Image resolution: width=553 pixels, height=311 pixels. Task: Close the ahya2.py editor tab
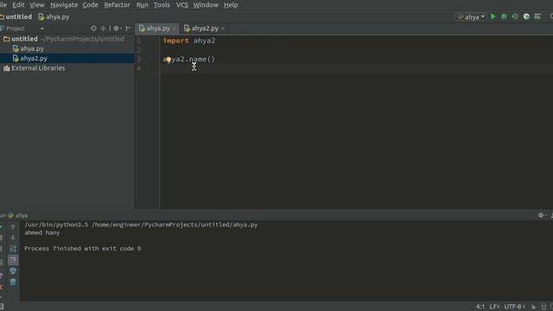223,29
